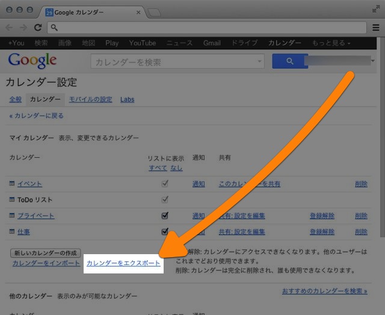The height and width of the screenshot is (315, 385).
Task: Switch to the 全般 settings tab
Action: pyautogui.click(x=16, y=99)
